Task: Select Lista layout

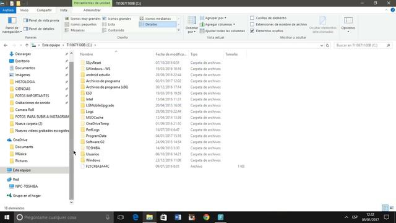Action: point(109,24)
